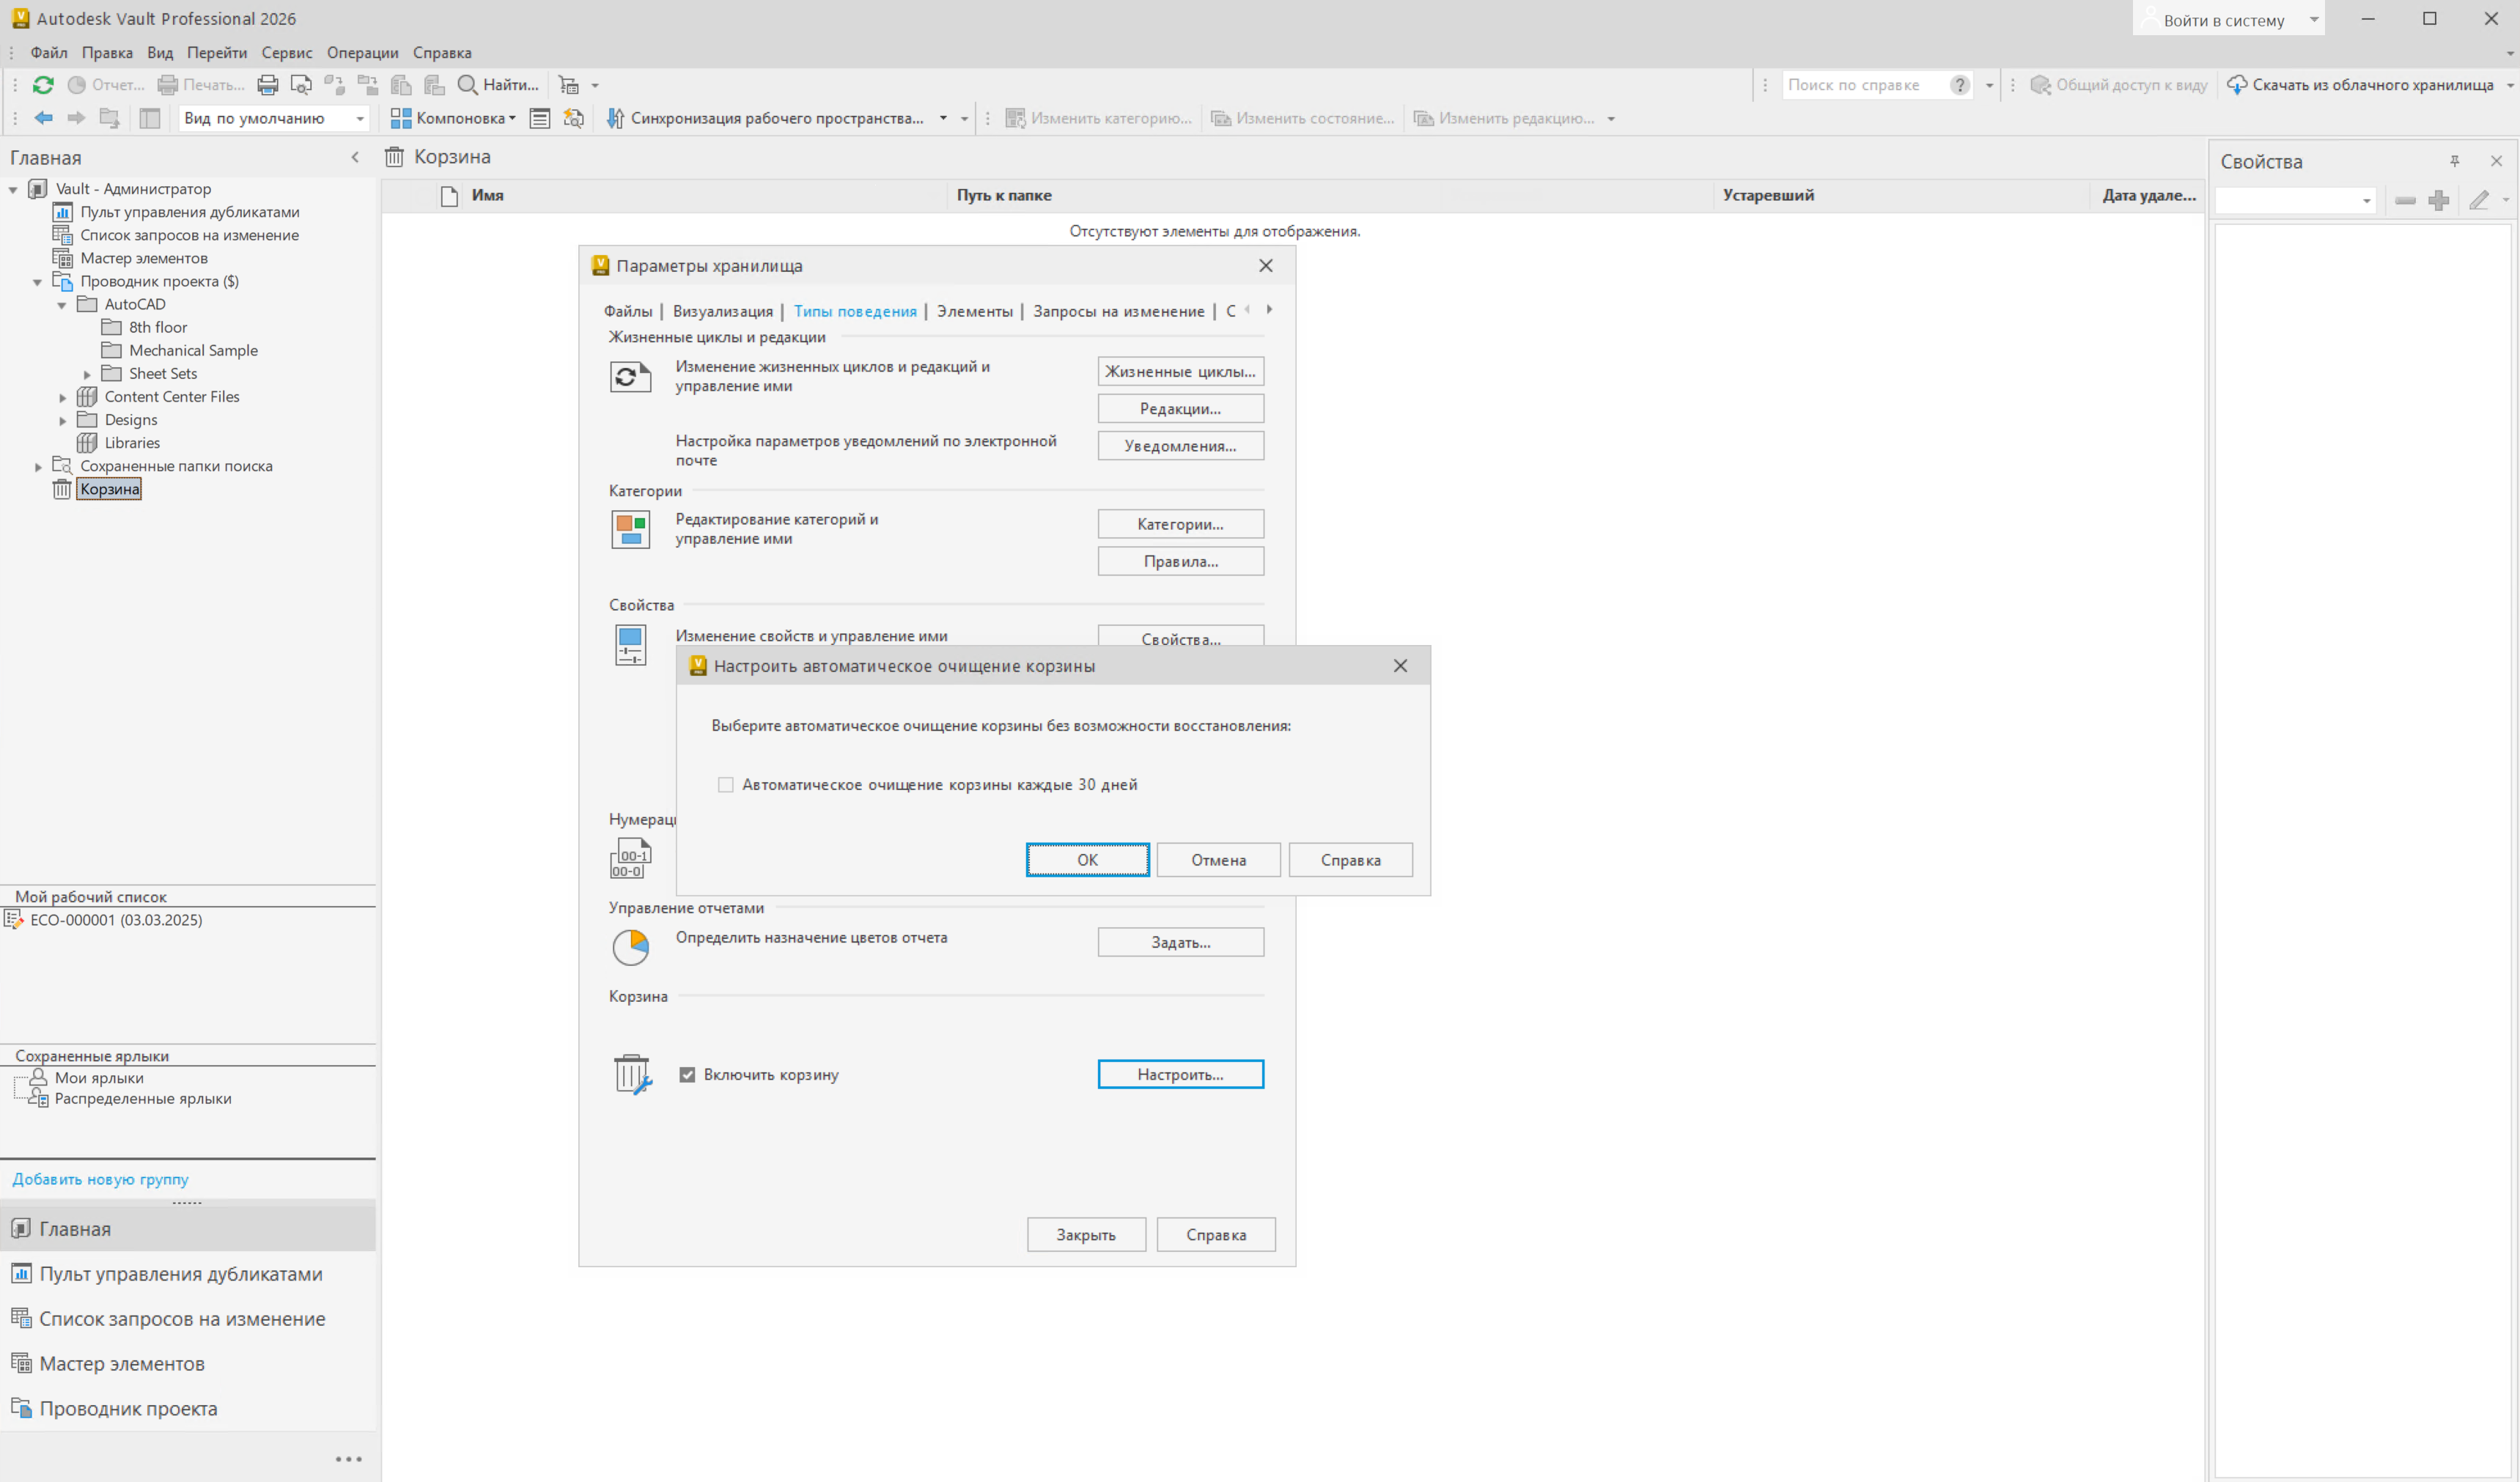This screenshot has width=2520, height=1482.
Task: Enable automatic recycle bin cleanup every 30 days
Action: [x=726, y=785]
